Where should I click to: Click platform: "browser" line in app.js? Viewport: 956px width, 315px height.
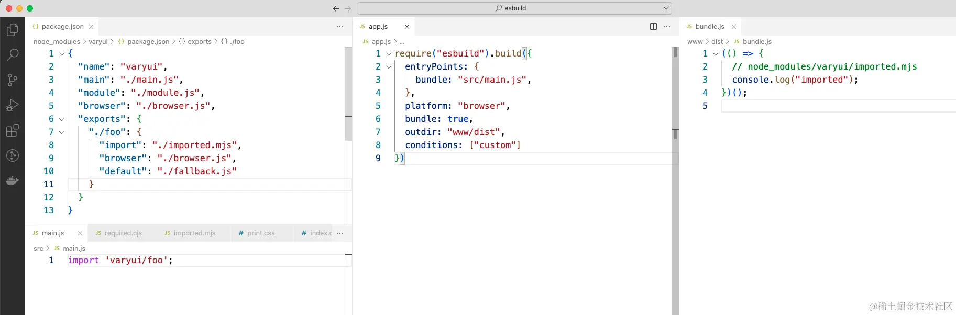click(x=457, y=106)
